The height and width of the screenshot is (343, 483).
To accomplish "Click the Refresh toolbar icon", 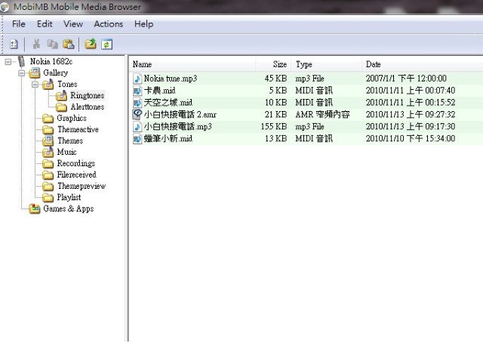I will 106,45.
